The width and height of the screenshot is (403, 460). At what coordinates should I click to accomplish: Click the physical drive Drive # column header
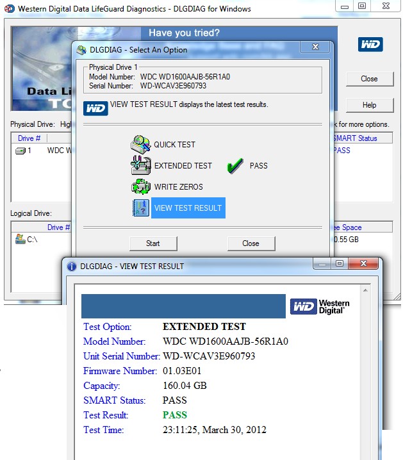[x=29, y=138]
